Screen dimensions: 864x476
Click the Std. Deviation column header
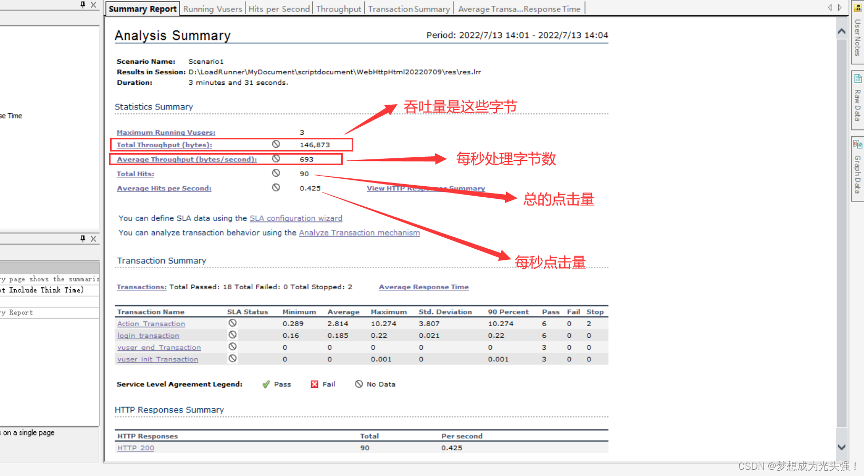(x=445, y=312)
